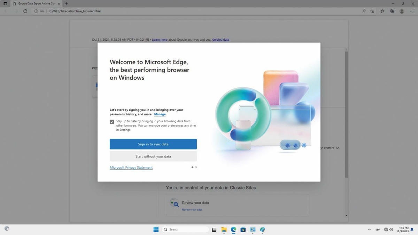Open the Edge profile avatar
The height and width of the screenshot is (235, 418).
click(402, 11)
